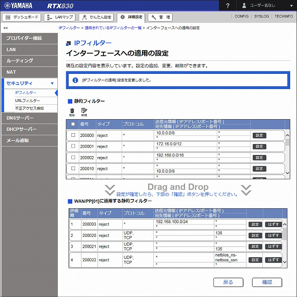Click 設定 for applied filter 200022
297x297 pixels.
[x=255, y=260]
